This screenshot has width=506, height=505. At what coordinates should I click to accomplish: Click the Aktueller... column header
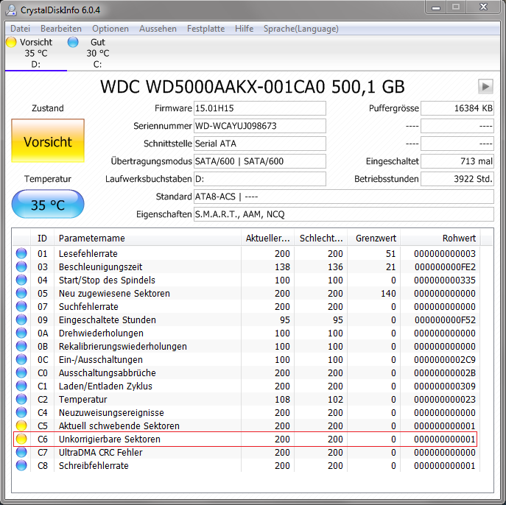point(267,239)
